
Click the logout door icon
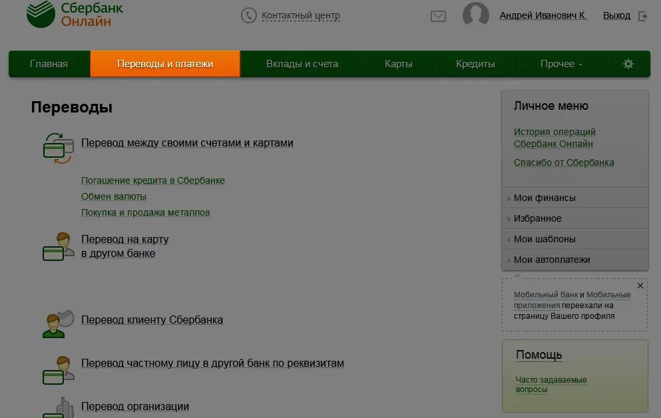pos(642,17)
